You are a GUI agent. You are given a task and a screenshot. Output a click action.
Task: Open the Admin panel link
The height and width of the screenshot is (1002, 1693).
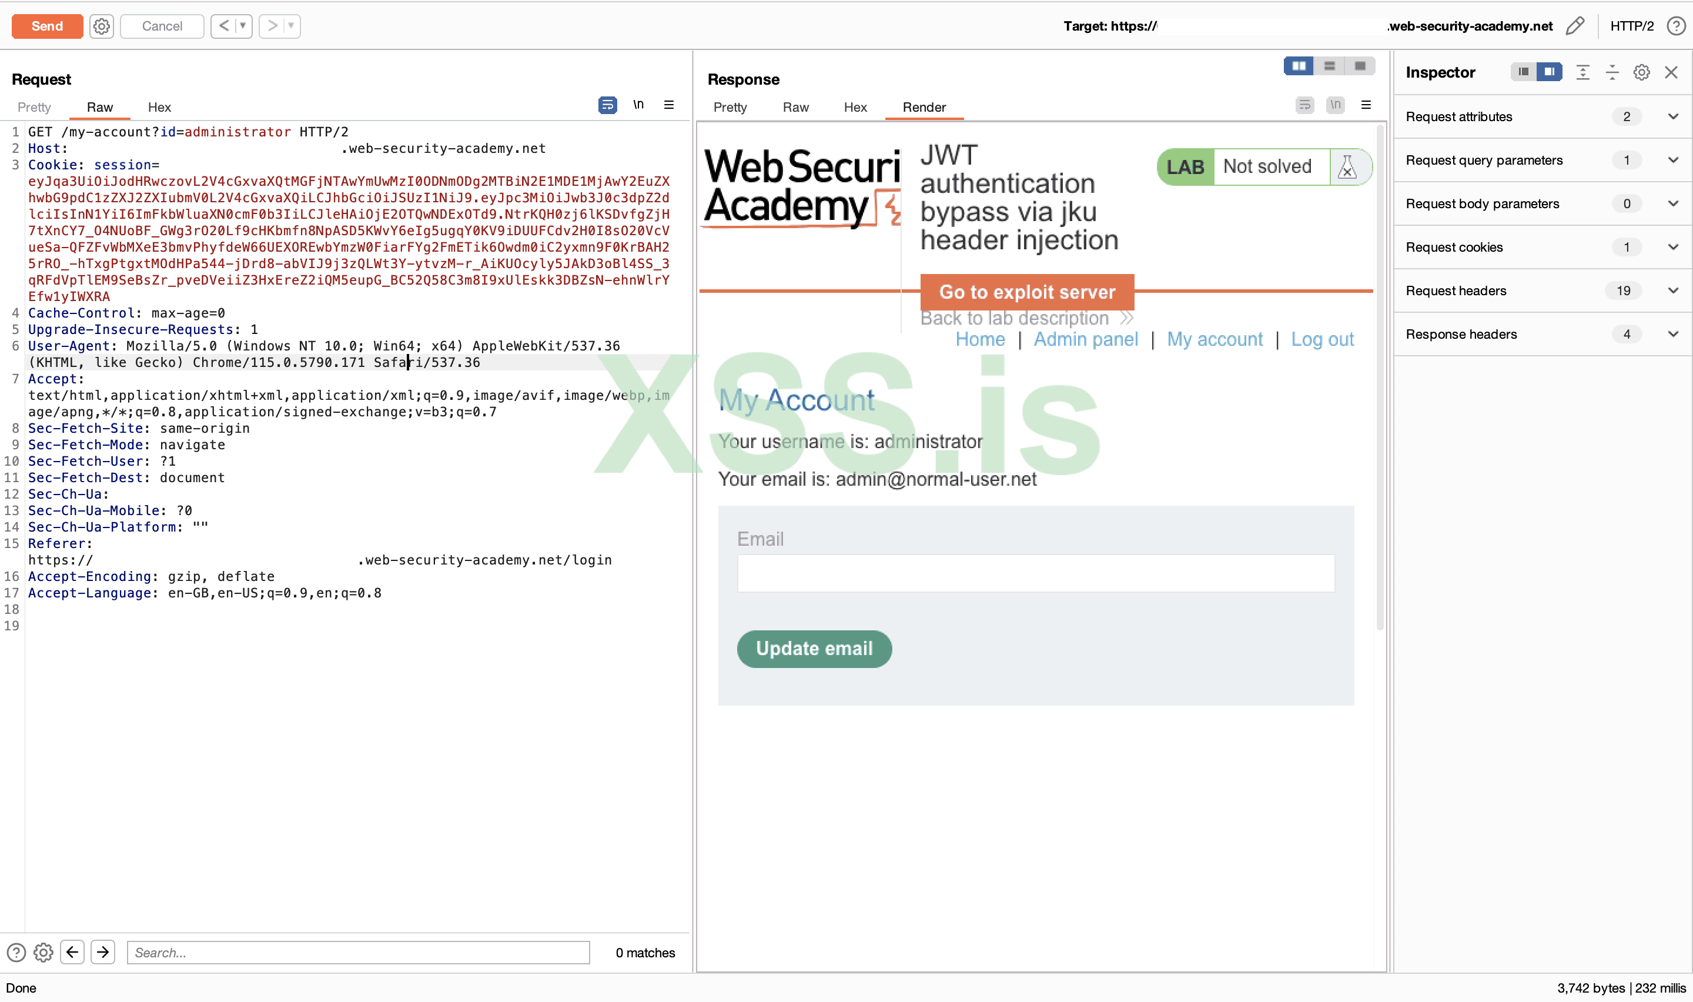coord(1085,339)
